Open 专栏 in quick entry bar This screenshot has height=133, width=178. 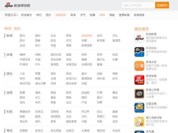coord(39,15)
